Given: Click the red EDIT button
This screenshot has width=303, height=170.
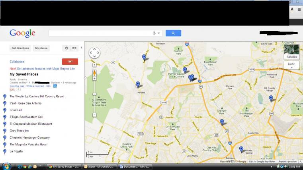Looking at the screenshot, I should tap(70, 62).
